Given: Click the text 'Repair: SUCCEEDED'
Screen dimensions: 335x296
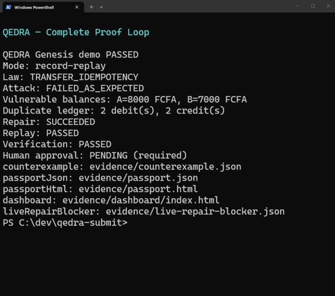Looking at the screenshot, I should 49,122.
